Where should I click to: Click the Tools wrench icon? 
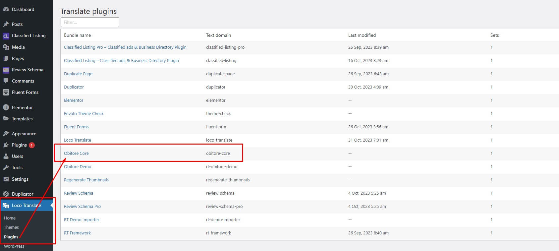click(x=6, y=167)
